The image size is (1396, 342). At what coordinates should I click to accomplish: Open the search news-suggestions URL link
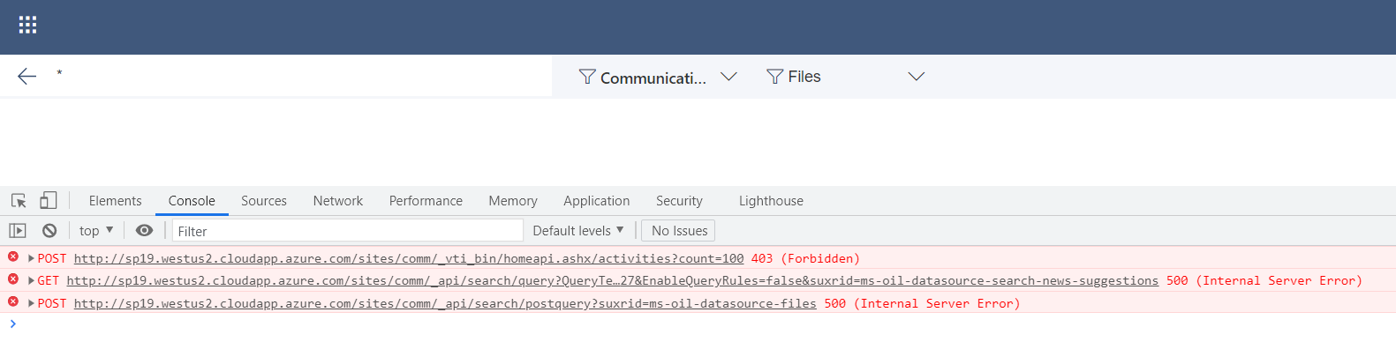point(613,280)
